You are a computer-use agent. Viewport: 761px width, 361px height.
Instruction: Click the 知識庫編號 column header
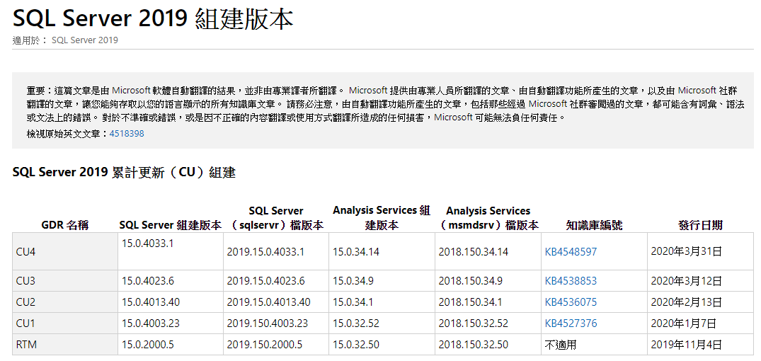[x=594, y=225]
